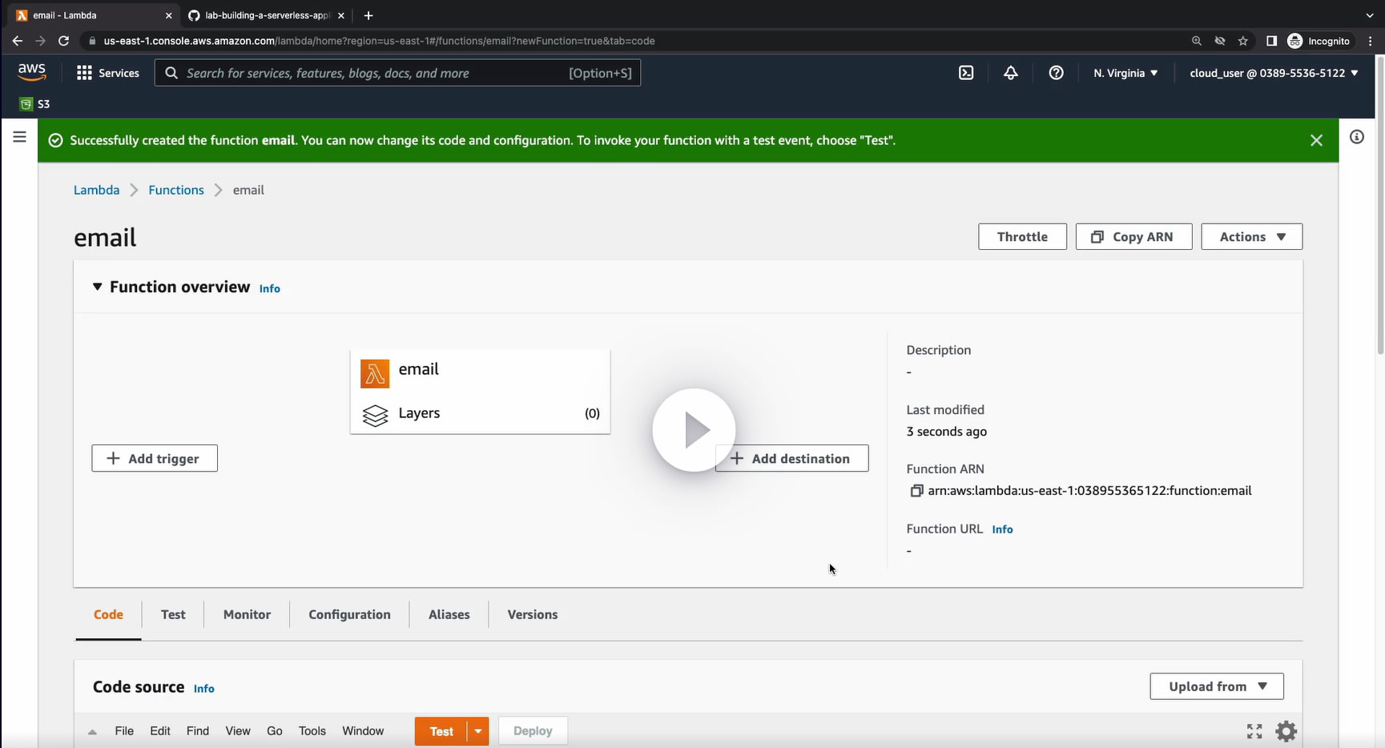Open code editor settings gear

point(1286,731)
